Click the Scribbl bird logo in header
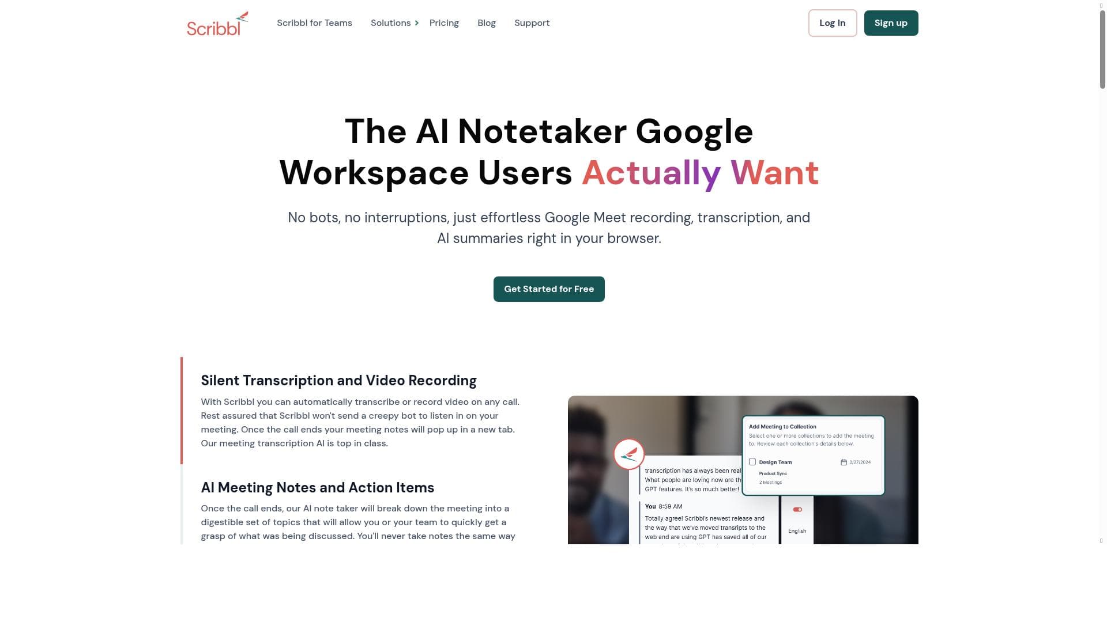Image resolution: width=1107 pixels, height=622 pixels. point(217,24)
